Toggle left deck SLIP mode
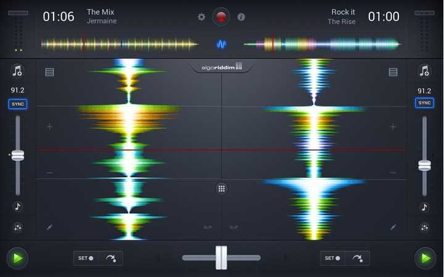This screenshot has width=444, height=277. 208,227
